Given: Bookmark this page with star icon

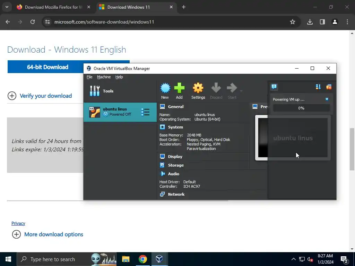Looking at the screenshot, I should [293, 22].
